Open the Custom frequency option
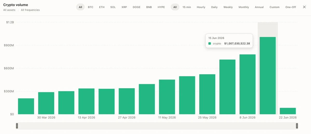The height and width of the screenshot is (134, 311). tap(274, 7)
